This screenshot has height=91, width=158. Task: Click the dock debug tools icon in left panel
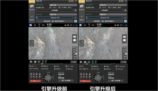click(76, 10)
